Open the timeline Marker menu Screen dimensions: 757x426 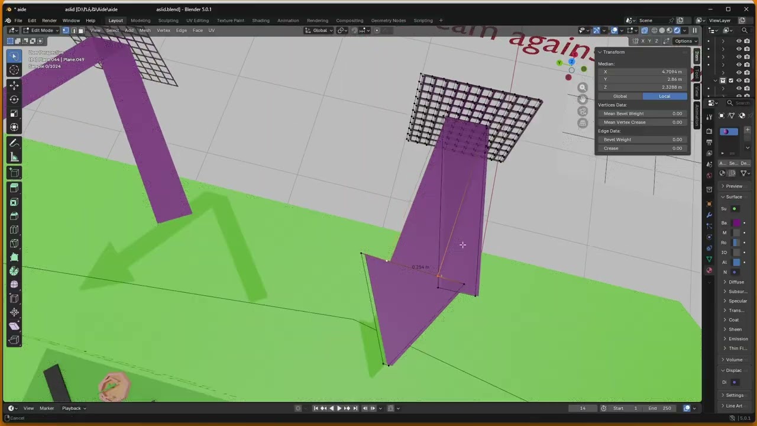click(47, 408)
